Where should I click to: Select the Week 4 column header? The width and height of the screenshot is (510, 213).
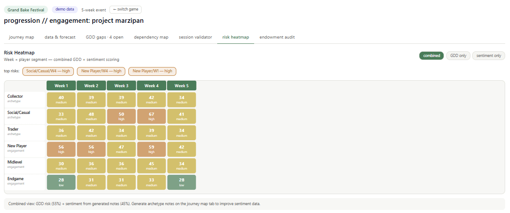tap(151, 85)
